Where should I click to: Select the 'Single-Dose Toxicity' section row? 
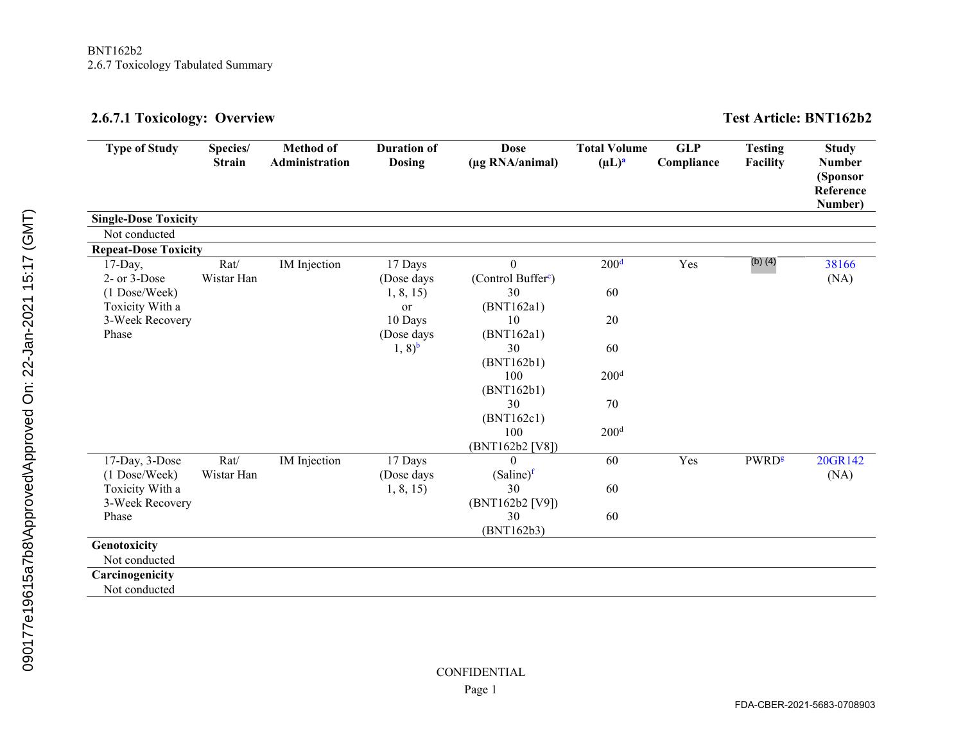click(x=481, y=219)
